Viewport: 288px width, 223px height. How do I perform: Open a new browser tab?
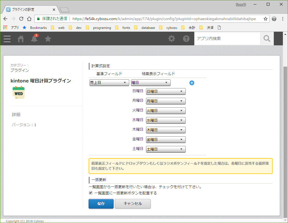click(x=64, y=10)
